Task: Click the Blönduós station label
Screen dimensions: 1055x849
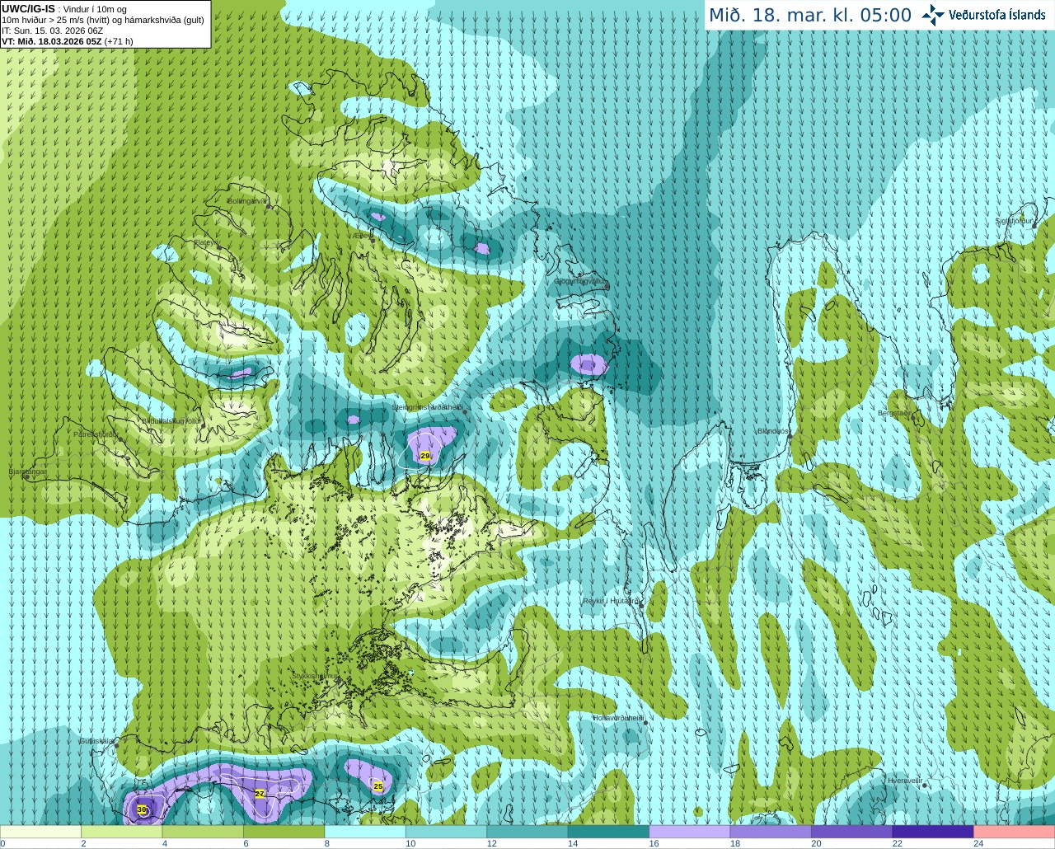Action: click(x=772, y=431)
